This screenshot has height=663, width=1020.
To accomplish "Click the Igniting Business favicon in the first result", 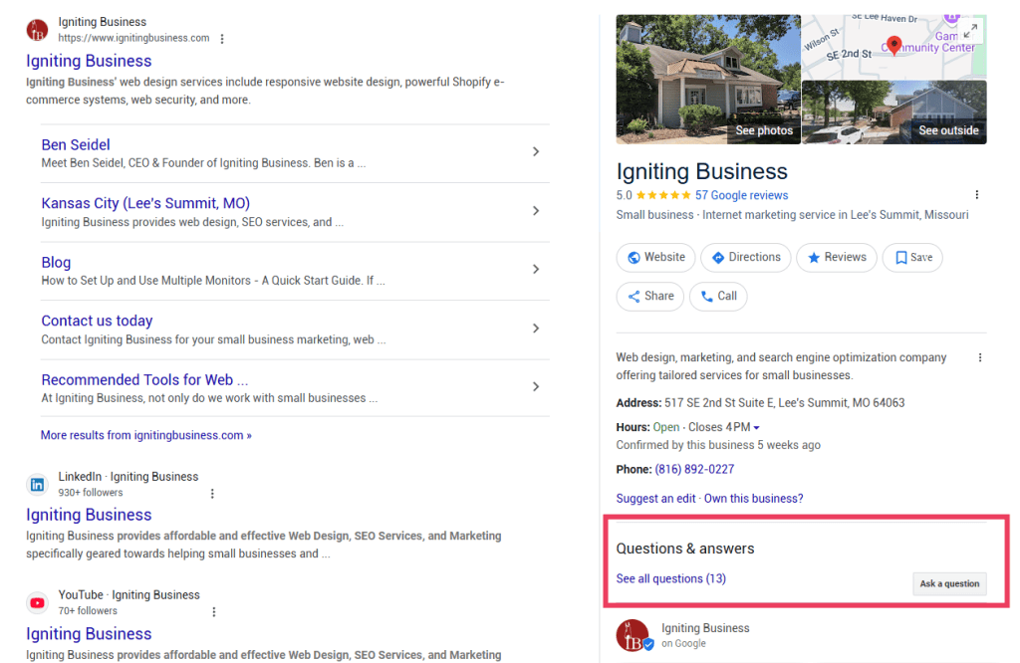I will (37, 30).
